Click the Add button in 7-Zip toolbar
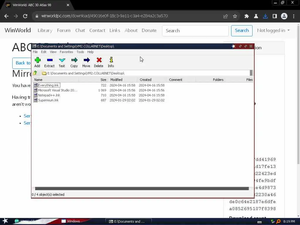The width and height of the screenshot is (300, 225). (x=37, y=62)
